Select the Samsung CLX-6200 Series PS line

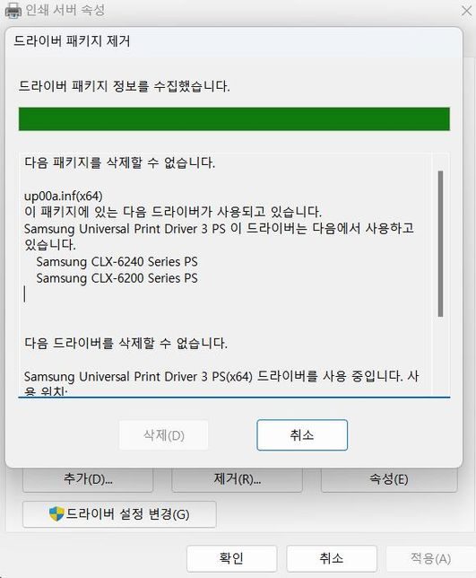click(117, 277)
